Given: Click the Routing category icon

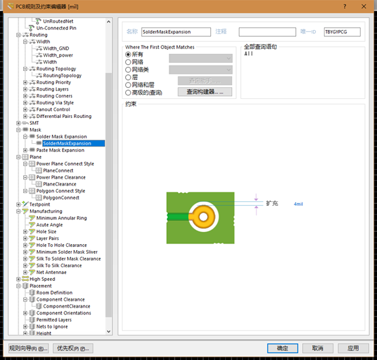Looking at the screenshot, I should pyautogui.click(x=25, y=35).
